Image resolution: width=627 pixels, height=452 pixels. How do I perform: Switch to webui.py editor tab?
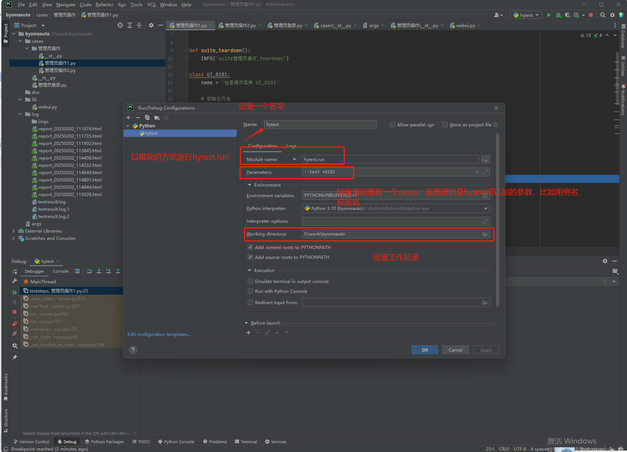[465, 25]
